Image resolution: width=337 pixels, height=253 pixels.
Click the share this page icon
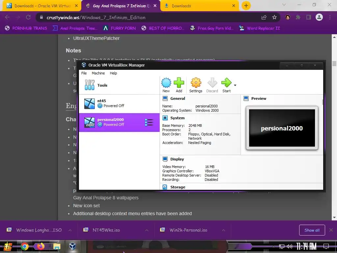pos(264,17)
